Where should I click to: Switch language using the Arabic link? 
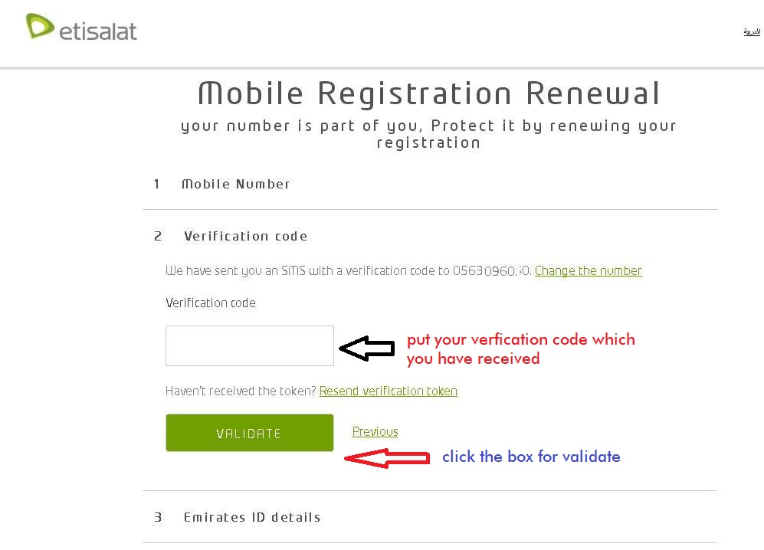pos(752,31)
